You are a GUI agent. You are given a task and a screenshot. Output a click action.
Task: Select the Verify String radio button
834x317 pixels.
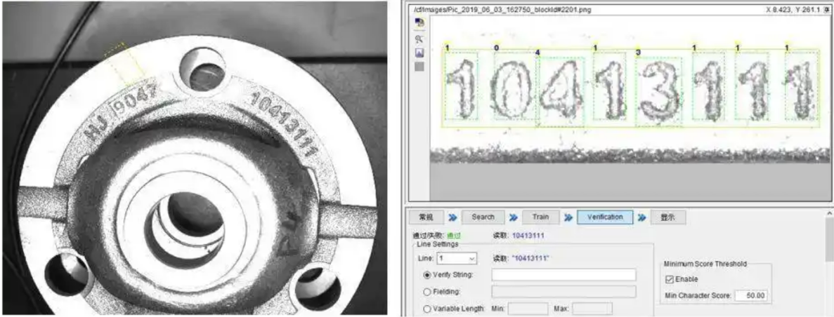(426, 275)
